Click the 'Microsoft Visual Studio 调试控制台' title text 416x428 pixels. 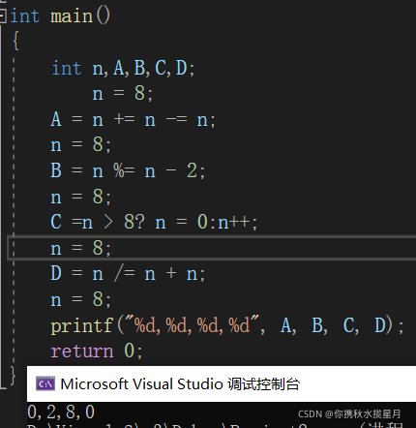pos(180,384)
